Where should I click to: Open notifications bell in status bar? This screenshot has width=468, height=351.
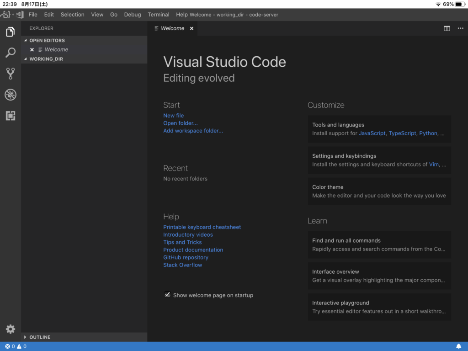459,346
